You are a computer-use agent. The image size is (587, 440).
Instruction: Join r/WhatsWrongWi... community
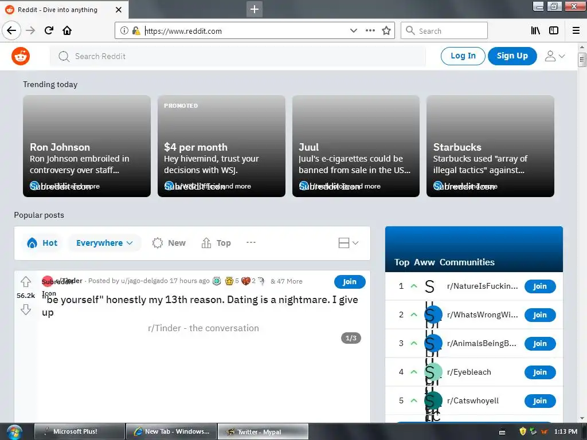[x=540, y=315]
